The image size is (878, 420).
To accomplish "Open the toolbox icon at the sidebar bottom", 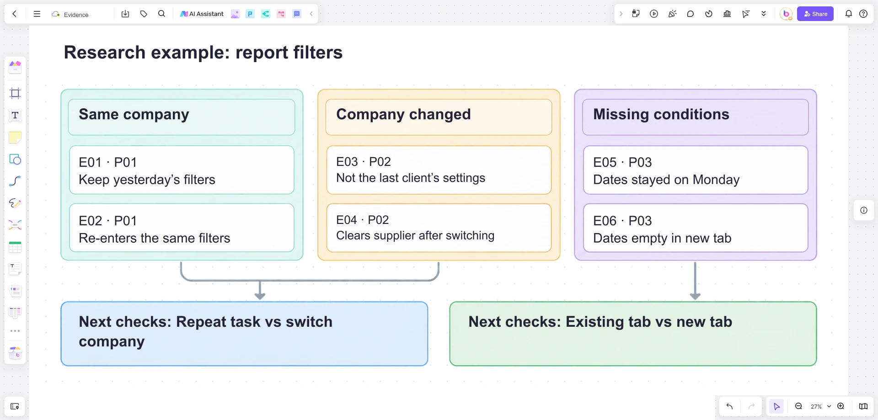I will (x=15, y=353).
